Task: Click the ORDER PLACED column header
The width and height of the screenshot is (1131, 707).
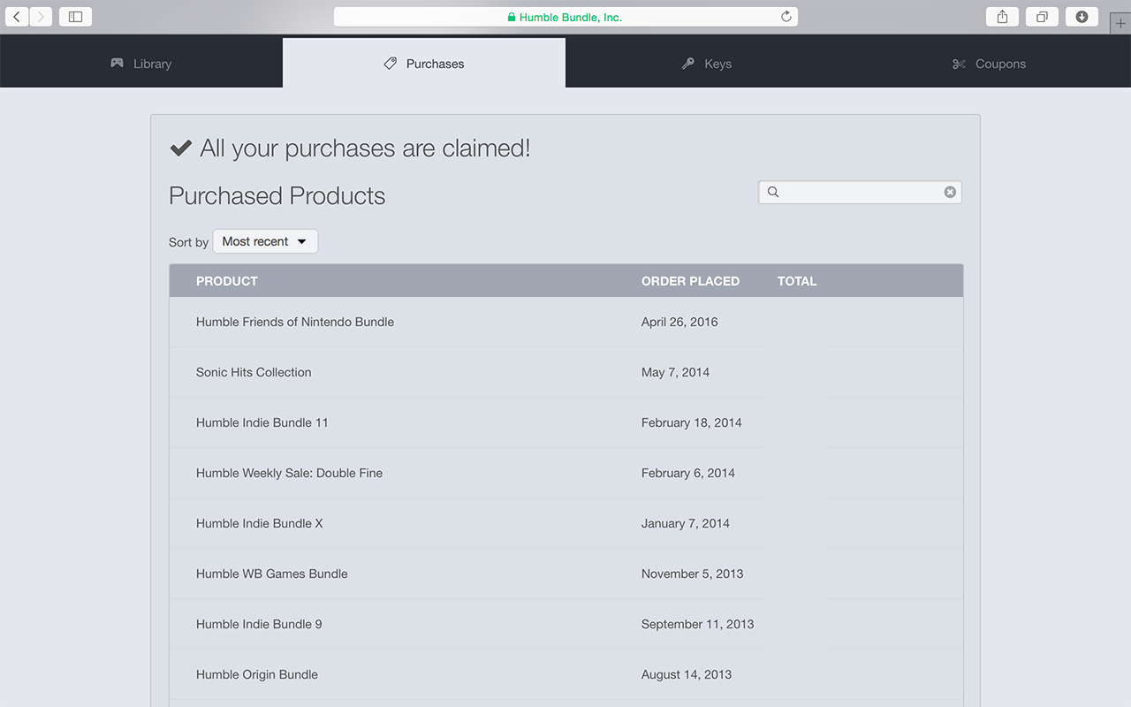Action: pyautogui.click(x=690, y=281)
